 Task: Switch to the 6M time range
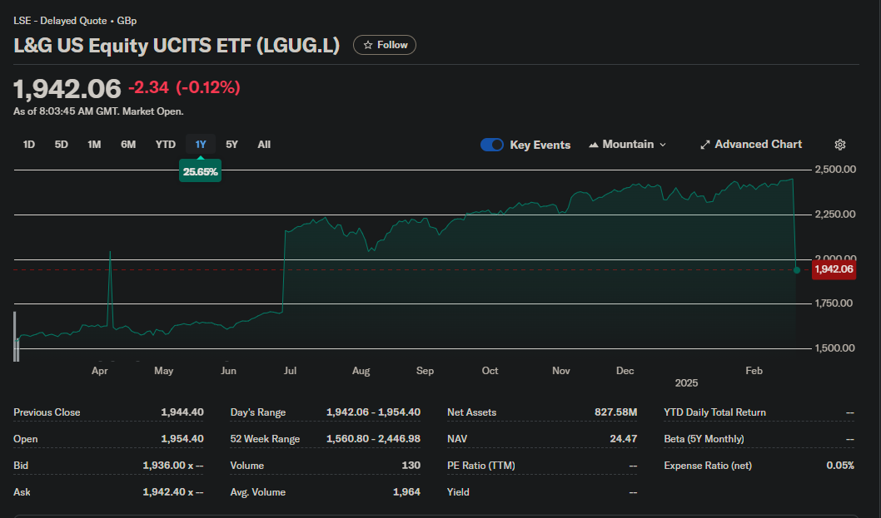click(128, 145)
